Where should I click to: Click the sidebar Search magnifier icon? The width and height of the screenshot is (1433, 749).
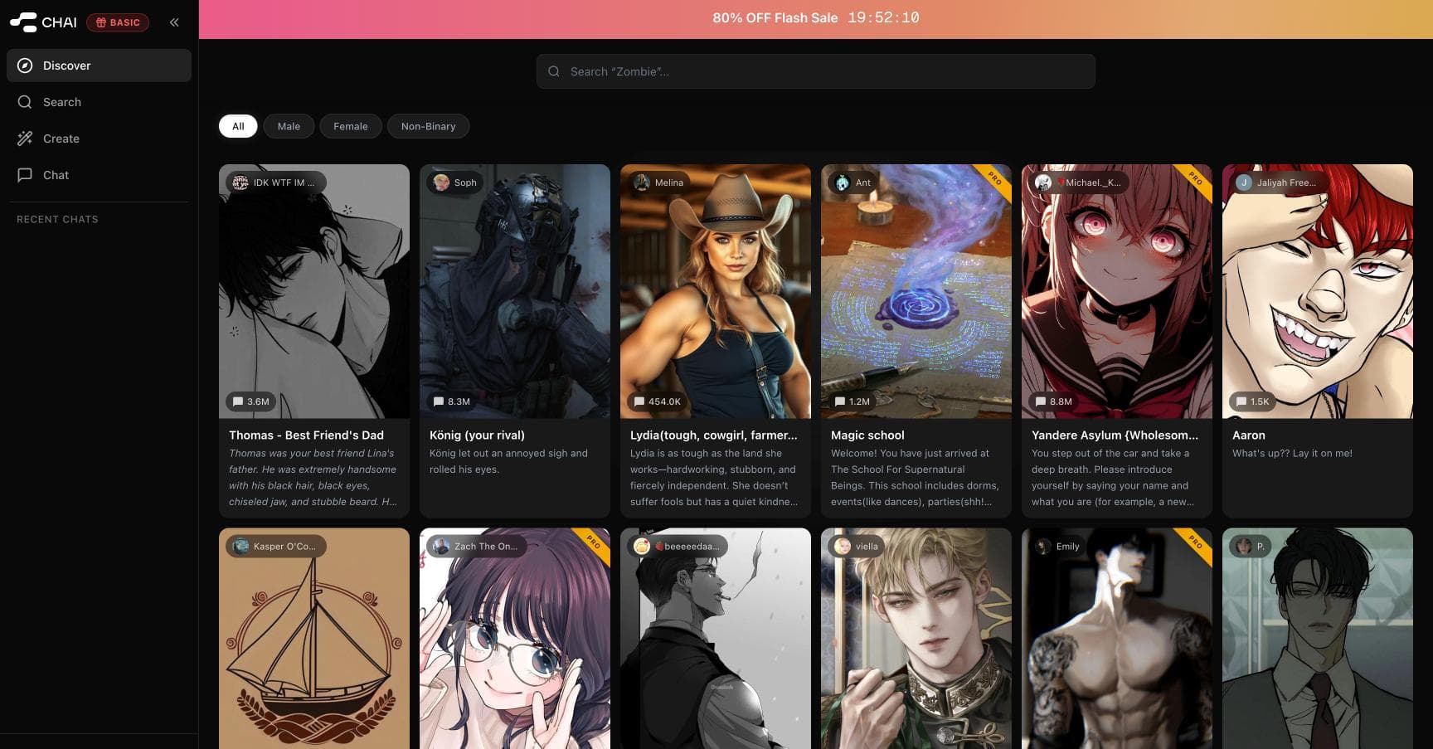(25, 102)
